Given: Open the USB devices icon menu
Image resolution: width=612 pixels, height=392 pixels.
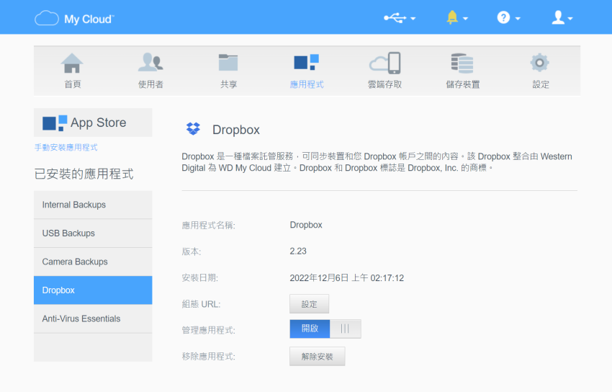Looking at the screenshot, I should pos(395,18).
